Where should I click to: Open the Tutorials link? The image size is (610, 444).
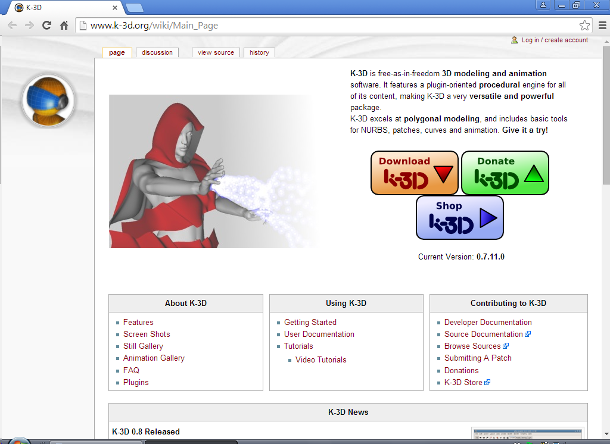298,346
